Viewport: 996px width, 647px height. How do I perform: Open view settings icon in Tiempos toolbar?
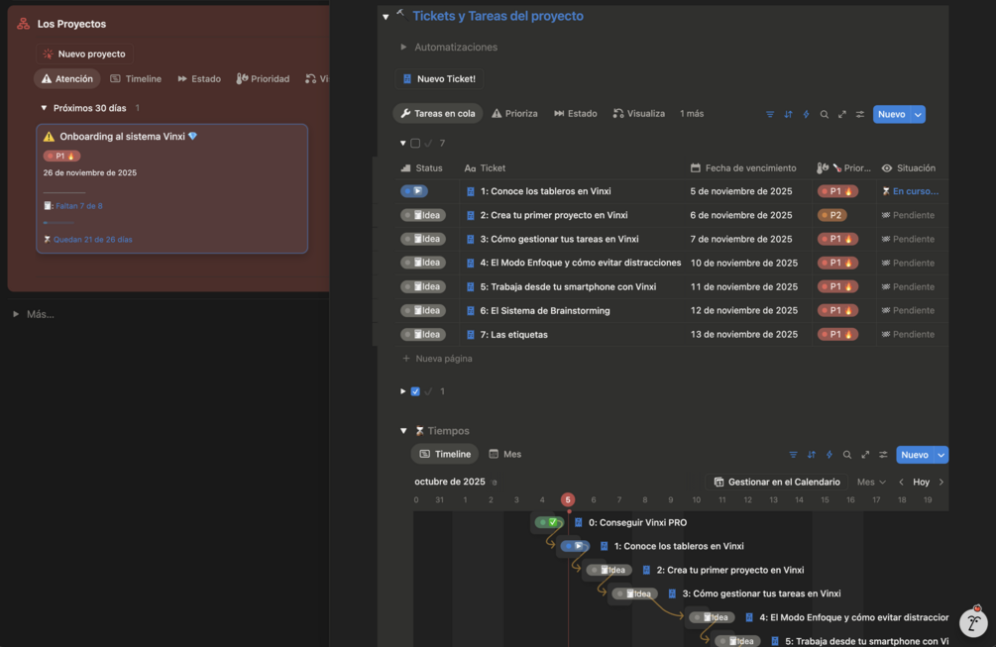click(x=883, y=455)
